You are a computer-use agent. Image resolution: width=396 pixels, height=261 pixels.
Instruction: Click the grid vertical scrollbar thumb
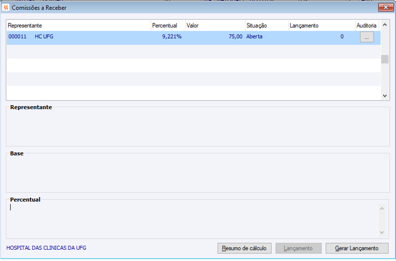[385, 59]
